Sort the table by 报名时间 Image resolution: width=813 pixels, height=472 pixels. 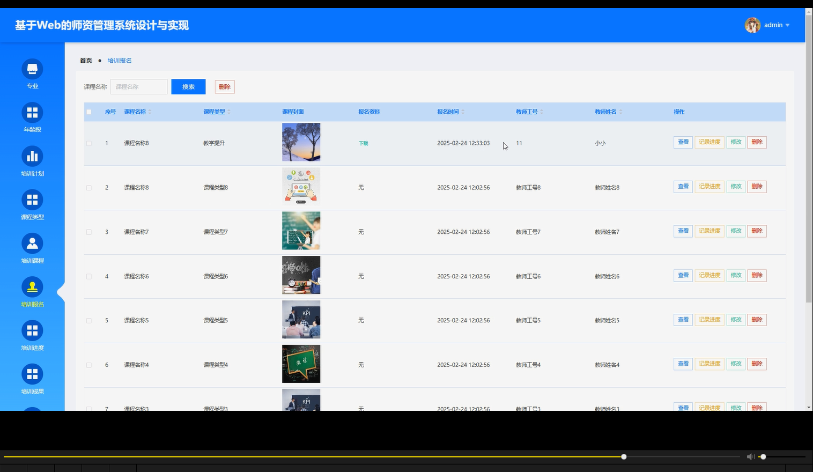pos(463,112)
